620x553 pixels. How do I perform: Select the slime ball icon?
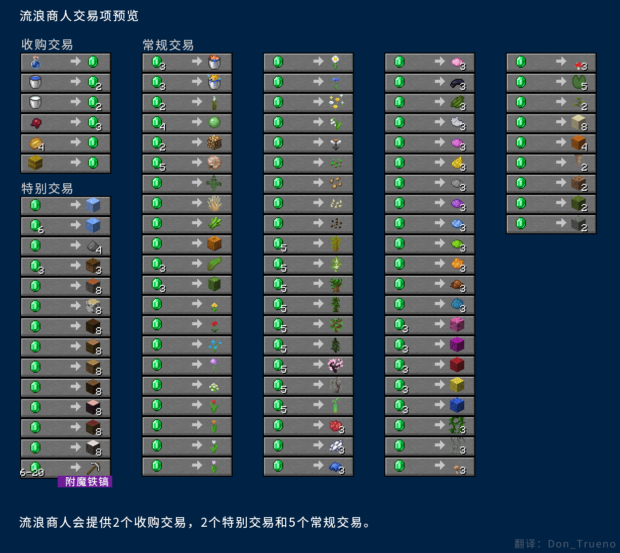(214, 123)
